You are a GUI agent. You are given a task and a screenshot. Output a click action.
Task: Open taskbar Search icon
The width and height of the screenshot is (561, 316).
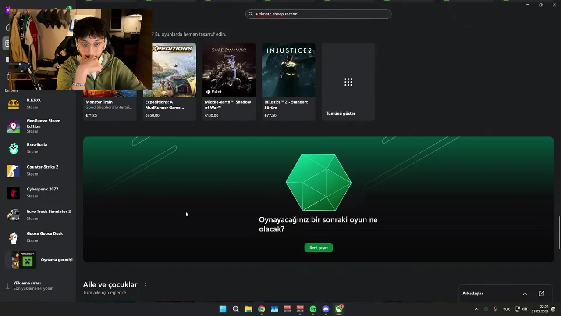(x=236, y=309)
